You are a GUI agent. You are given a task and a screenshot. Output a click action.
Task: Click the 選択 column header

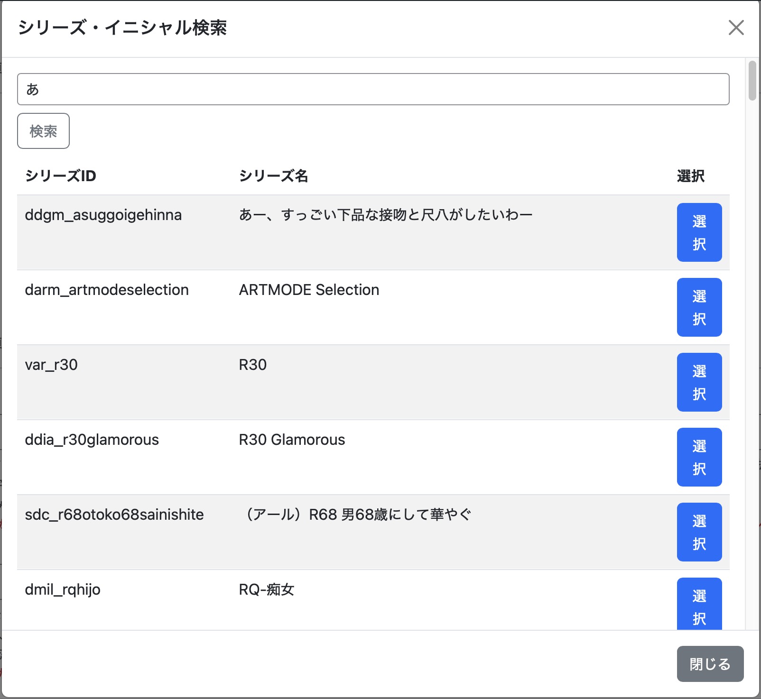click(x=690, y=176)
